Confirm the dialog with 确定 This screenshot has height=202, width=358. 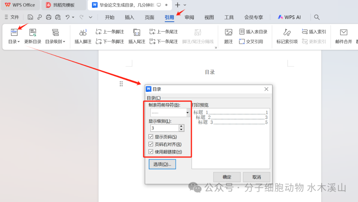click(227, 177)
